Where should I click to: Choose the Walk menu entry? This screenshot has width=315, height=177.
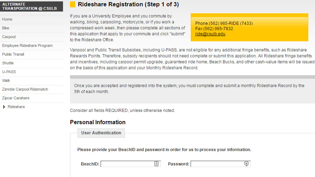(x=6, y=81)
